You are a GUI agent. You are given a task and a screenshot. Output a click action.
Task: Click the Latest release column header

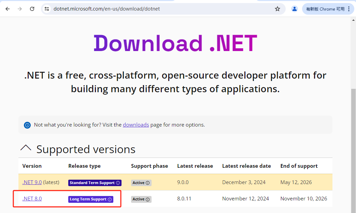195,166
